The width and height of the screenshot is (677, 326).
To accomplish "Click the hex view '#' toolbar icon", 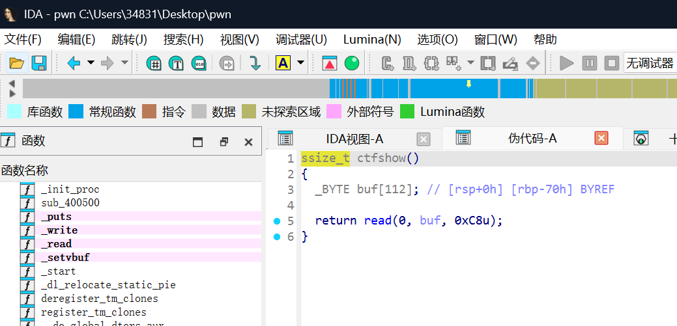I will coord(154,63).
